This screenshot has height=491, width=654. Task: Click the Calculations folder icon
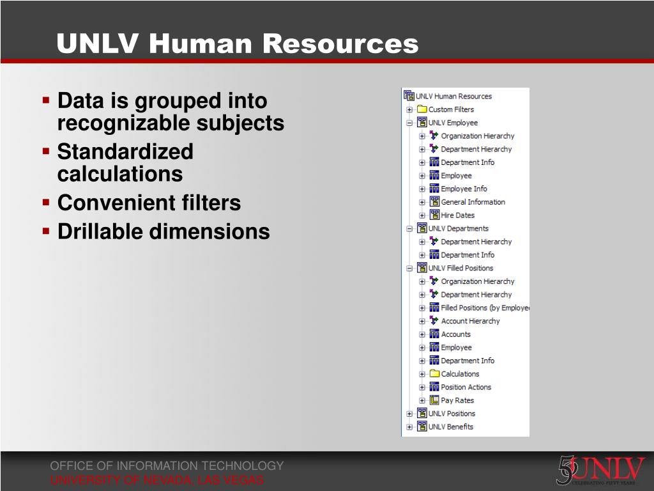434,373
